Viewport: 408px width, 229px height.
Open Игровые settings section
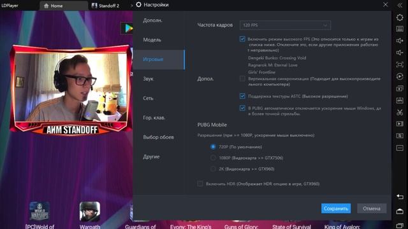[x=159, y=59]
